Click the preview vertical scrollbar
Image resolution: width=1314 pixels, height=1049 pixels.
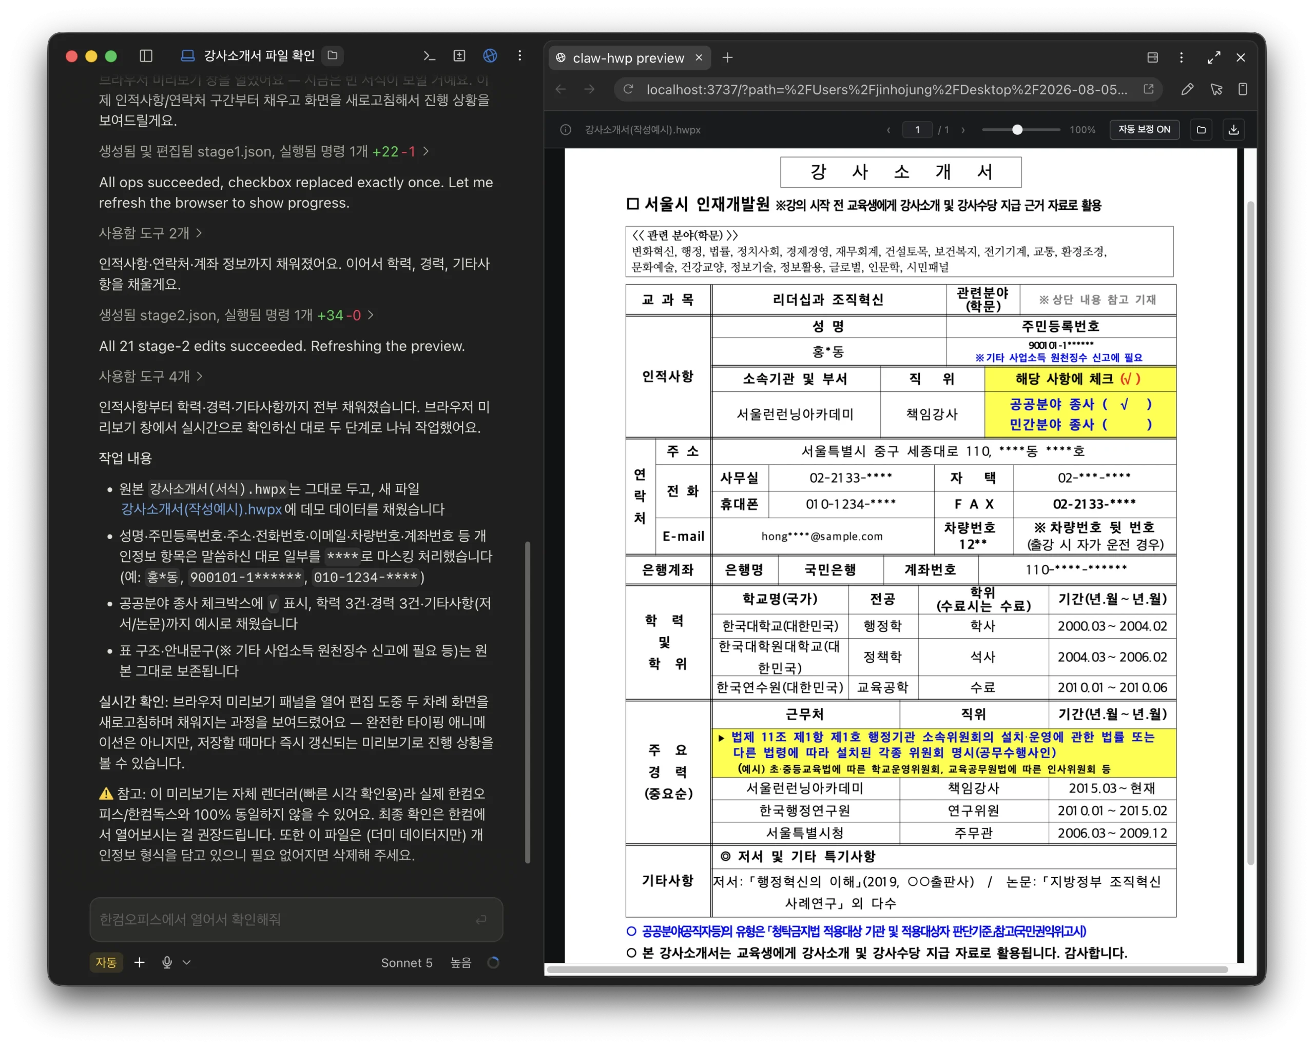click(1251, 533)
